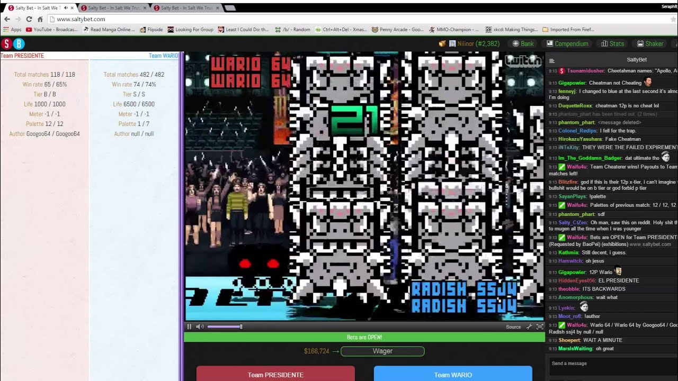The image size is (678, 381).
Task: Open Imported From Firefox bookmarks folder
Action: (568, 30)
